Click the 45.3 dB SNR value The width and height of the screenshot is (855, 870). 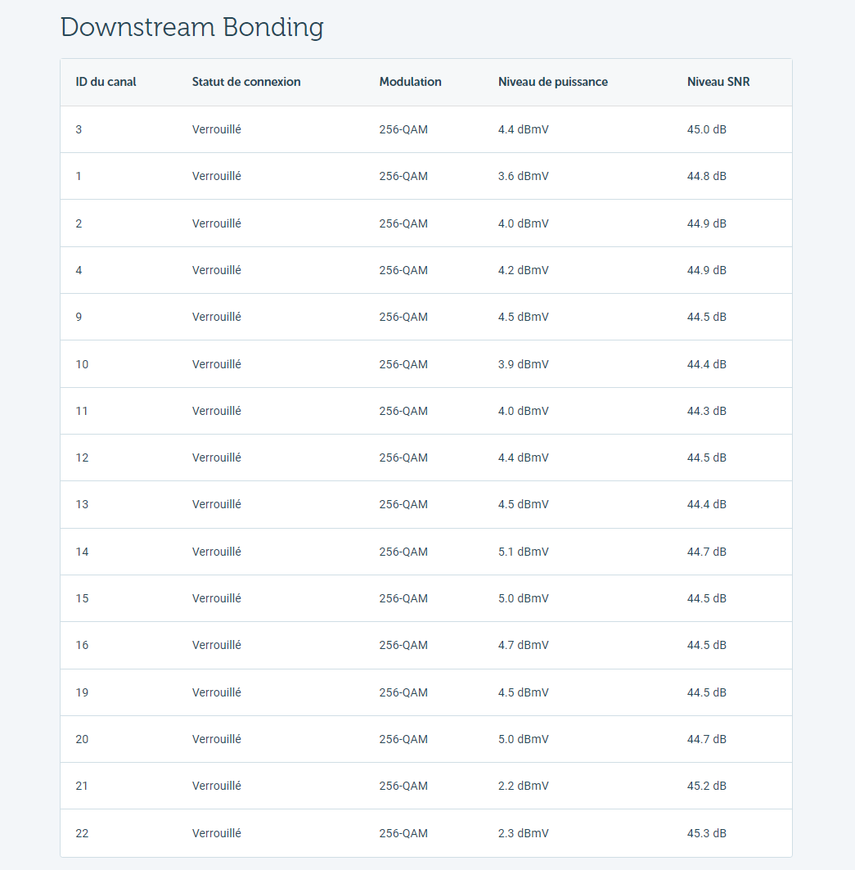707,833
